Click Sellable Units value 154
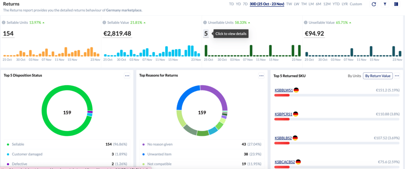 8,34
